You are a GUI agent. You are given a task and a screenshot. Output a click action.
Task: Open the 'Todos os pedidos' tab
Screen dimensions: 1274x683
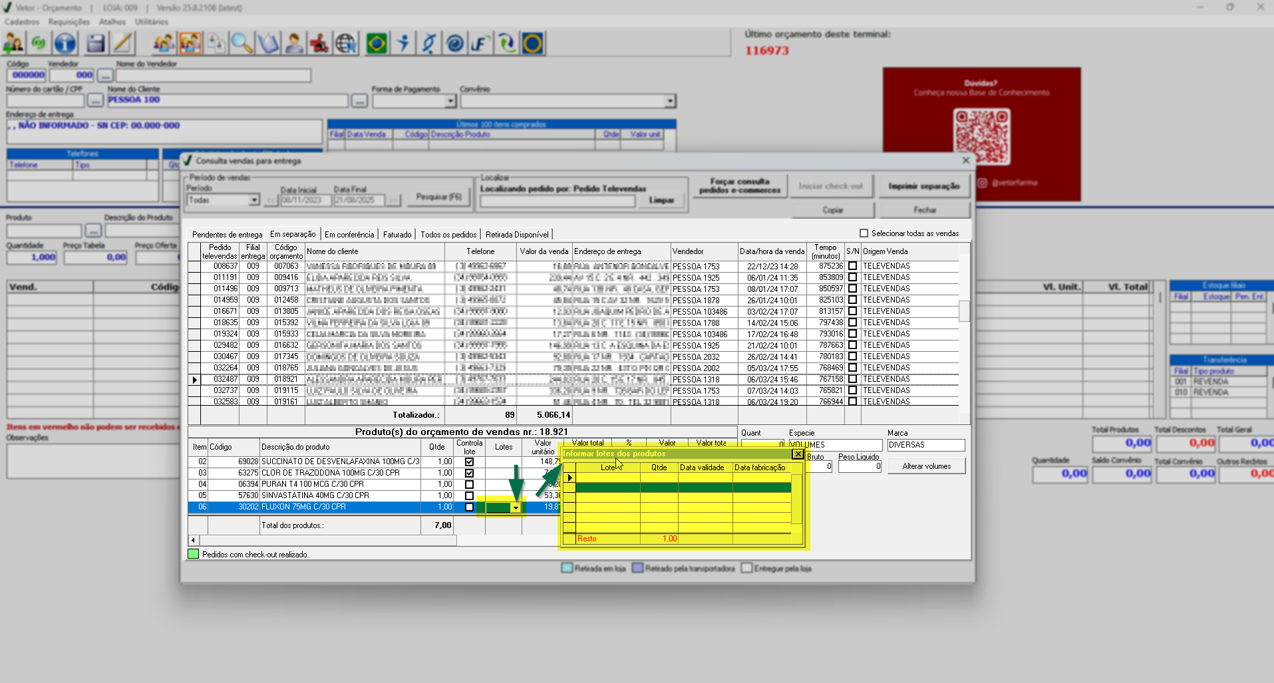tap(448, 235)
